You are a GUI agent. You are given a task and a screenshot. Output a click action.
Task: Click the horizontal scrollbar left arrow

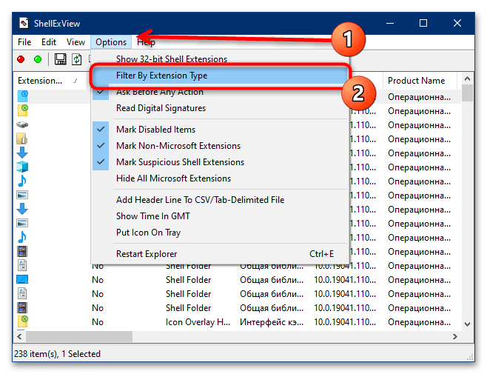(x=19, y=336)
